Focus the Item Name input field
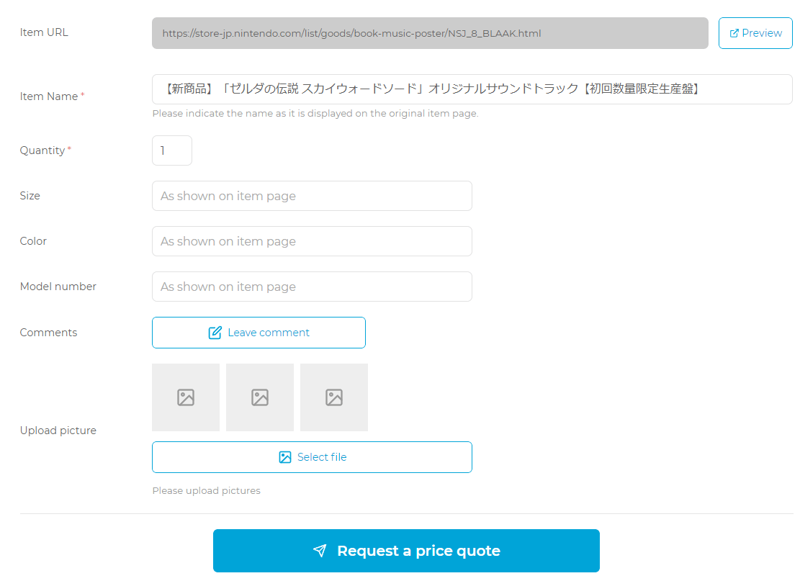The width and height of the screenshot is (800, 581). point(472,89)
